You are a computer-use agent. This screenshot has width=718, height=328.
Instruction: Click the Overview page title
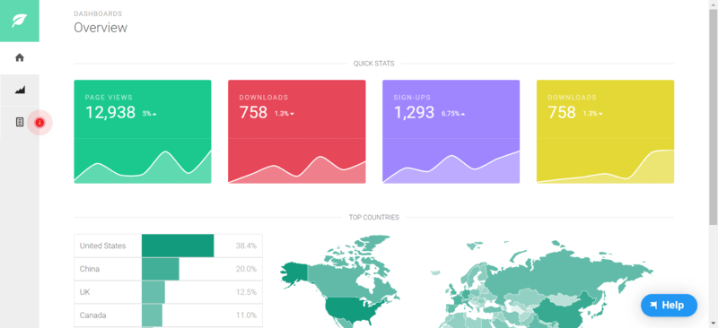[101, 28]
